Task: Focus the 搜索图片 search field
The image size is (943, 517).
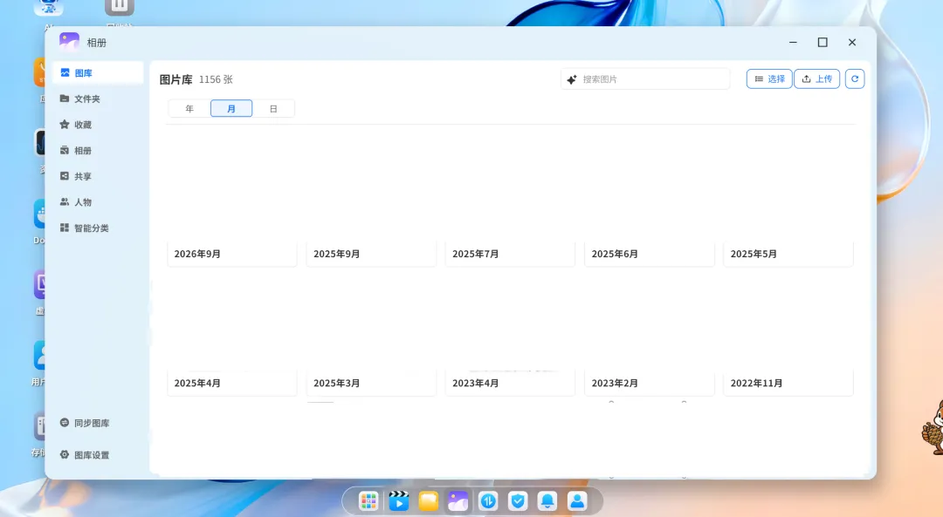Action: (x=645, y=79)
